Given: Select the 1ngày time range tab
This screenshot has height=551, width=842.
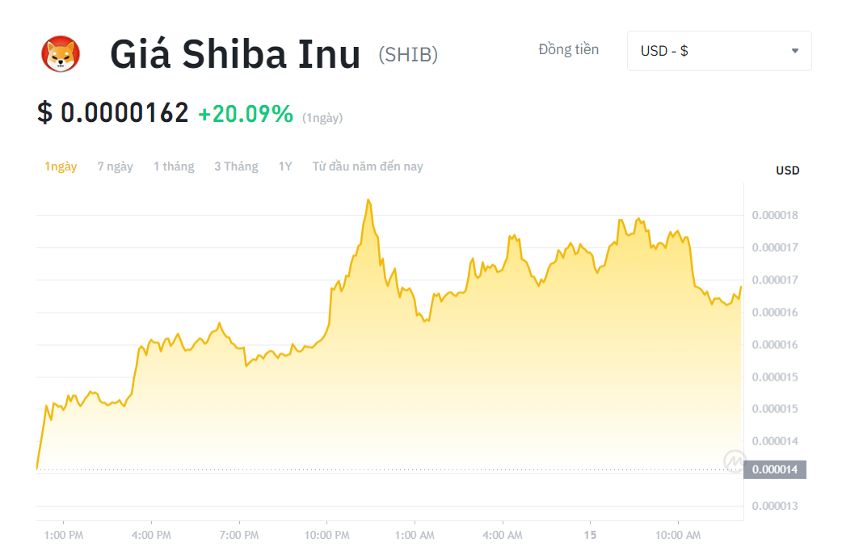Looking at the screenshot, I should (x=61, y=166).
